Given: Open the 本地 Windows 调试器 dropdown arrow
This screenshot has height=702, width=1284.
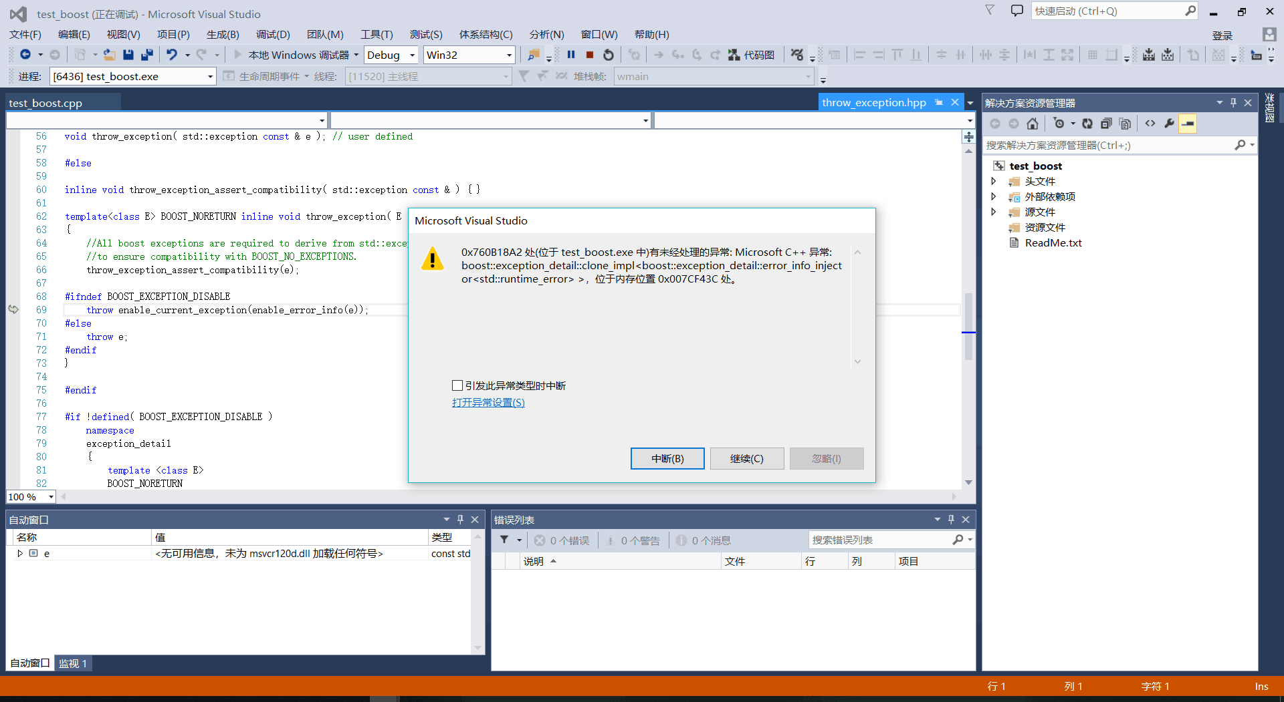Looking at the screenshot, I should pyautogui.click(x=356, y=55).
